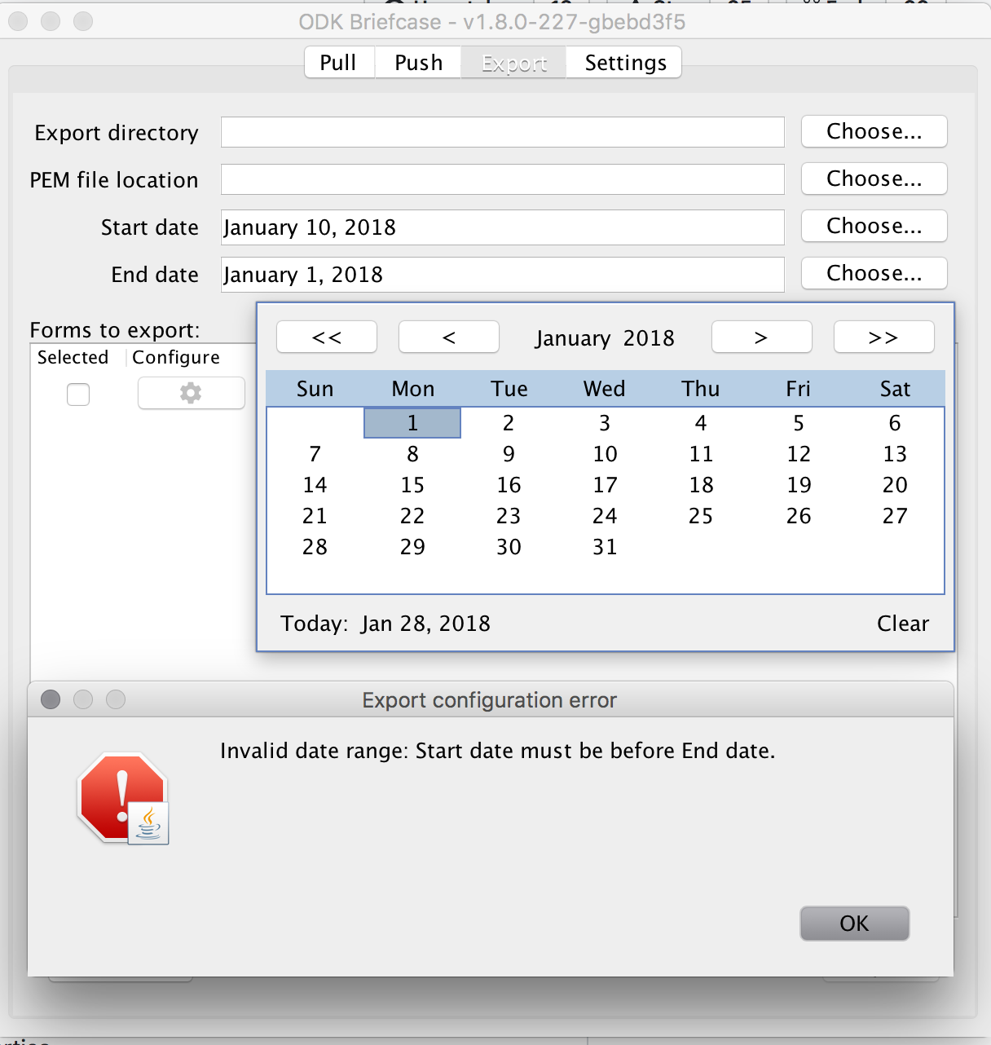The width and height of the screenshot is (991, 1045).
Task: Jump forward one year in the calendar
Action: [x=883, y=337]
